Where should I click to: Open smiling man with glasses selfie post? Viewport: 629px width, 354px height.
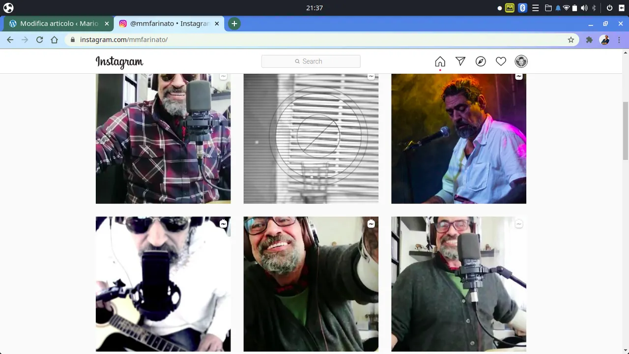311,284
